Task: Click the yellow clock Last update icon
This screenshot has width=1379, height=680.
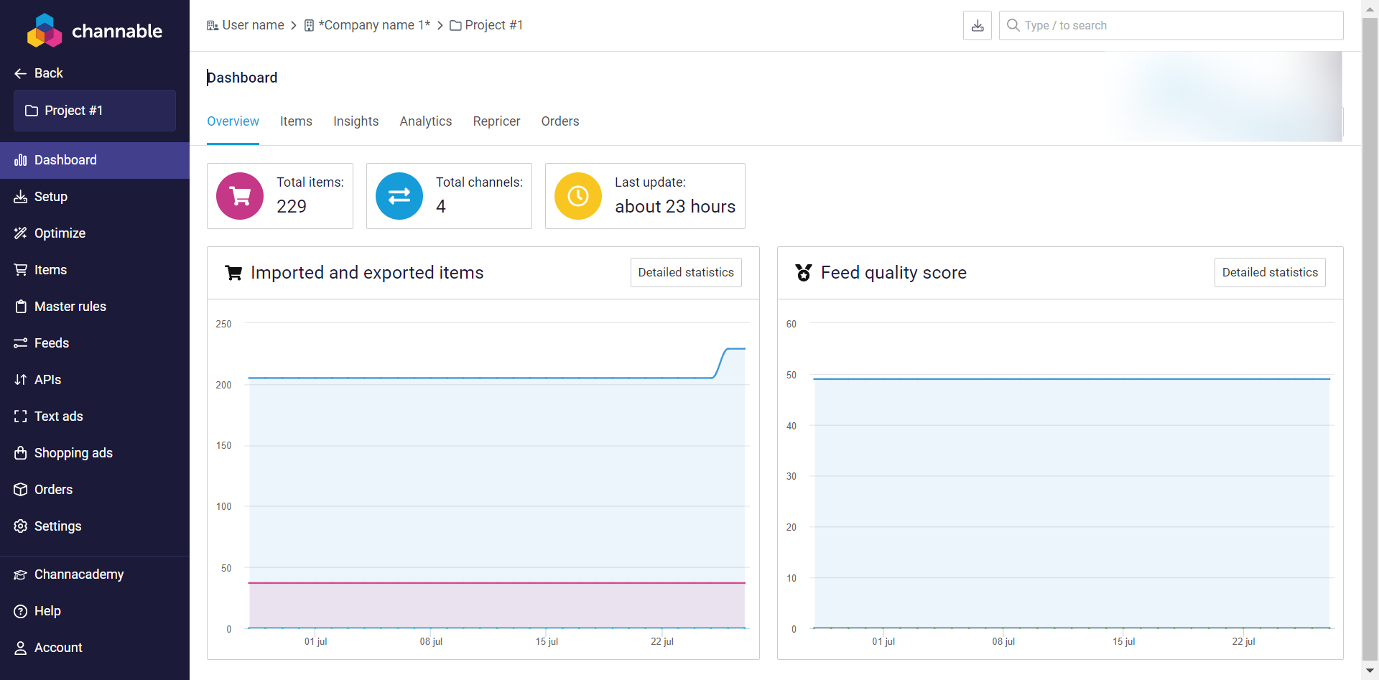Action: pos(577,196)
